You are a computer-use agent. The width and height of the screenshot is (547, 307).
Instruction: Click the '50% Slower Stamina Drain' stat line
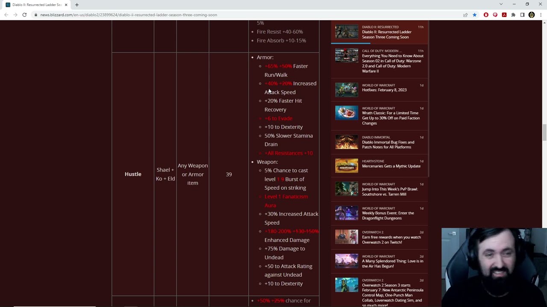[x=288, y=140]
